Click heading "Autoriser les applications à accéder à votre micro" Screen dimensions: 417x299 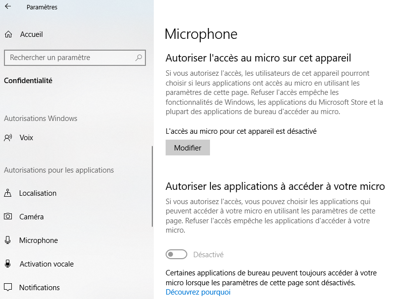275,186
